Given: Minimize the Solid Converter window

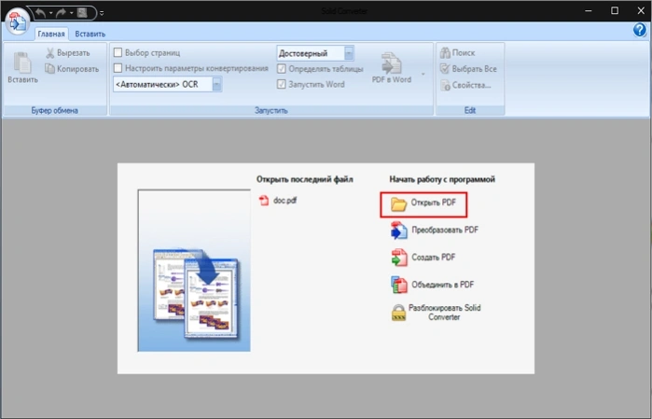Looking at the screenshot, I should (589, 11).
